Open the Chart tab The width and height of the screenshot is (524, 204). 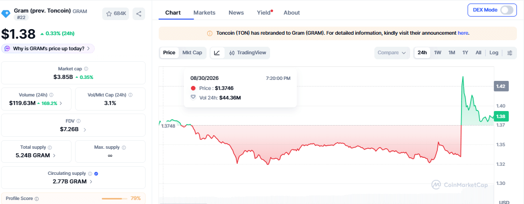tap(173, 13)
